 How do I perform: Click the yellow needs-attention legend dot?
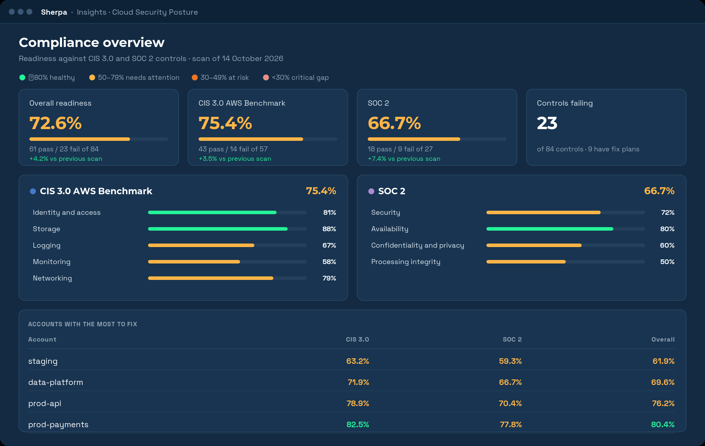(92, 77)
